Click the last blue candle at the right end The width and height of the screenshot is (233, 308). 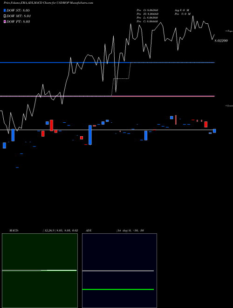[x=214, y=131]
